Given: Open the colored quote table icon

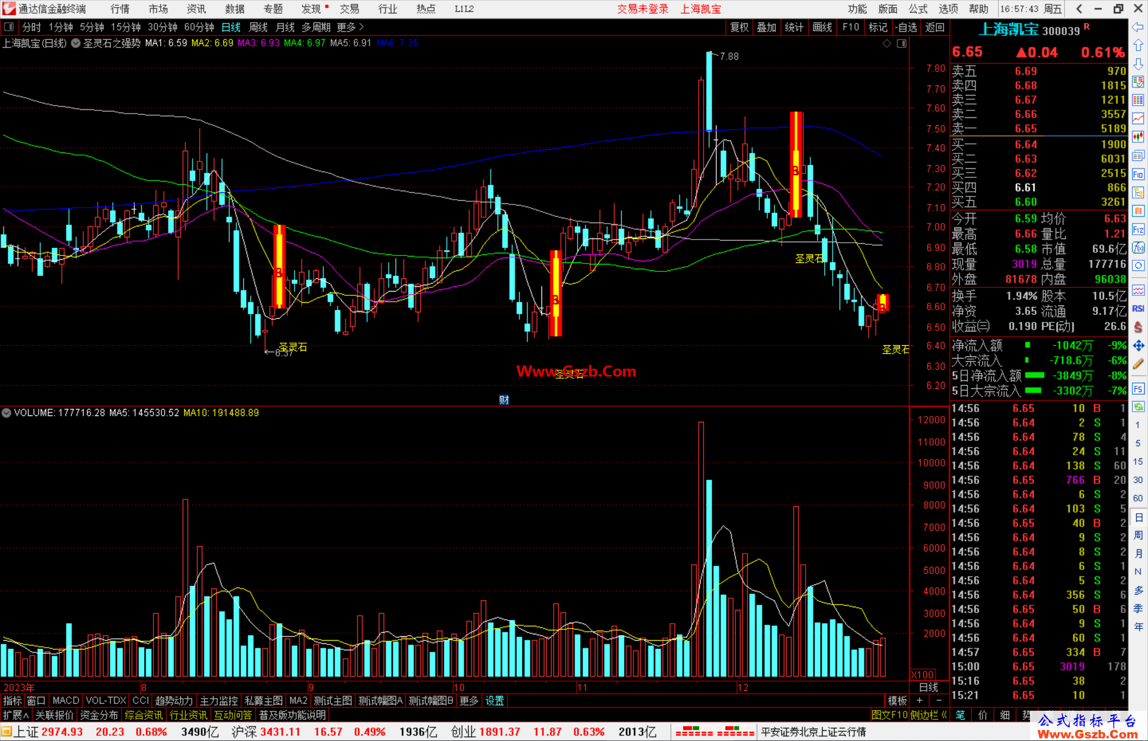Looking at the screenshot, I should [x=1138, y=100].
